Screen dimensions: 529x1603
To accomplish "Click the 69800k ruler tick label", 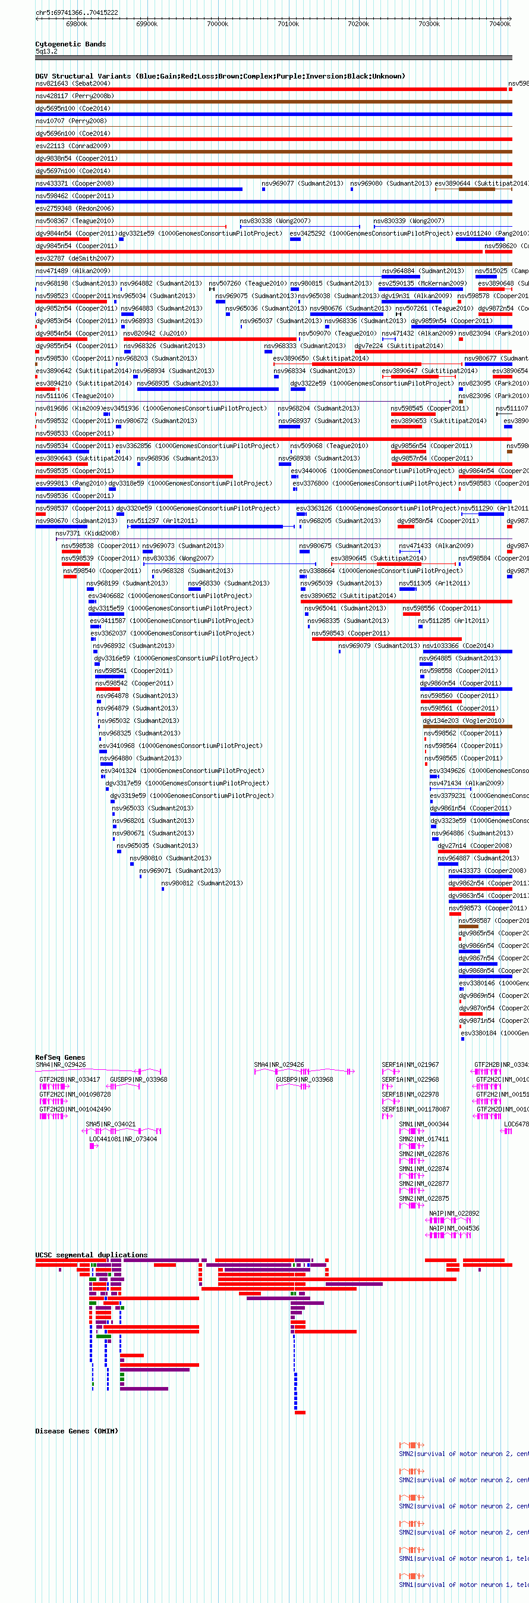I will click(x=77, y=24).
